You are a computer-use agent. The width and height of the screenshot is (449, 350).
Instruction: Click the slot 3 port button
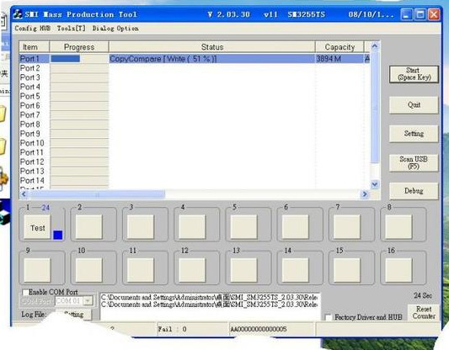pyautogui.click(x=141, y=227)
